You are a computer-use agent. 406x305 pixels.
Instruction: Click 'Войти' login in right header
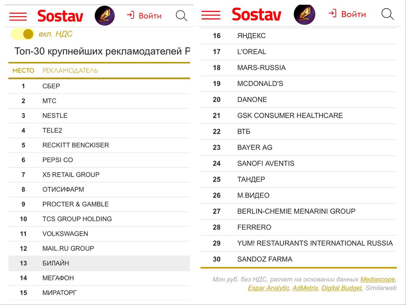point(347,14)
